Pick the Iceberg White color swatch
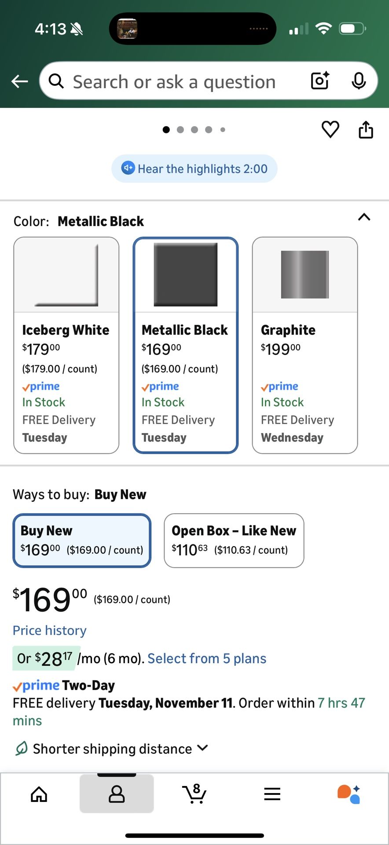This screenshot has width=389, height=845. [66, 345]
